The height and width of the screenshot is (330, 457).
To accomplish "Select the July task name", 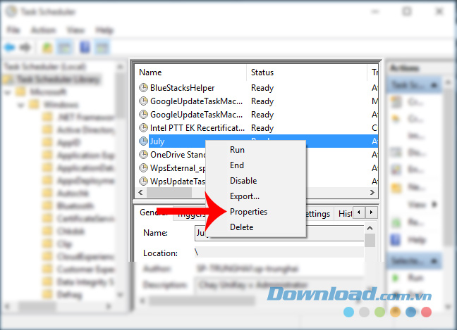I will click(x=157, y=141).
